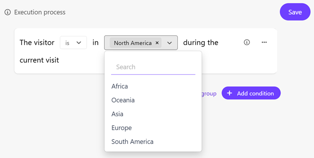Click the Save button
314x158 pixels.
295,12
